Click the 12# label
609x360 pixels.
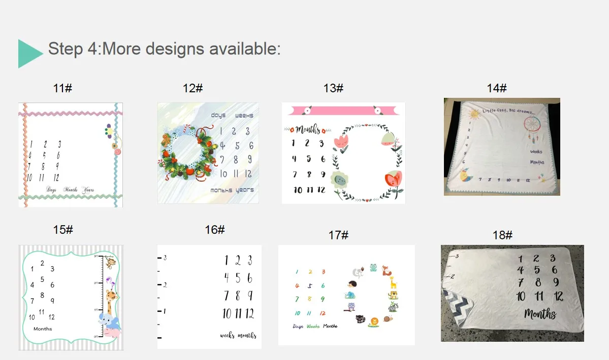point(193,88)
